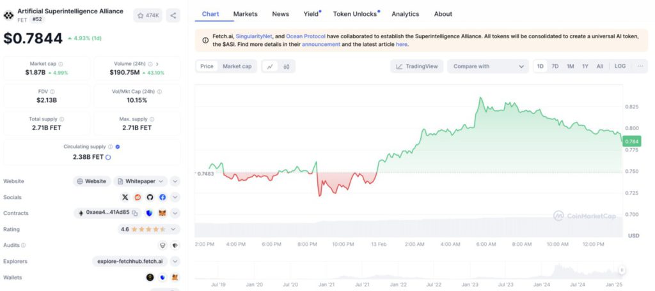
Task: Open the Compare with dropdown
Action: [488, 66]
